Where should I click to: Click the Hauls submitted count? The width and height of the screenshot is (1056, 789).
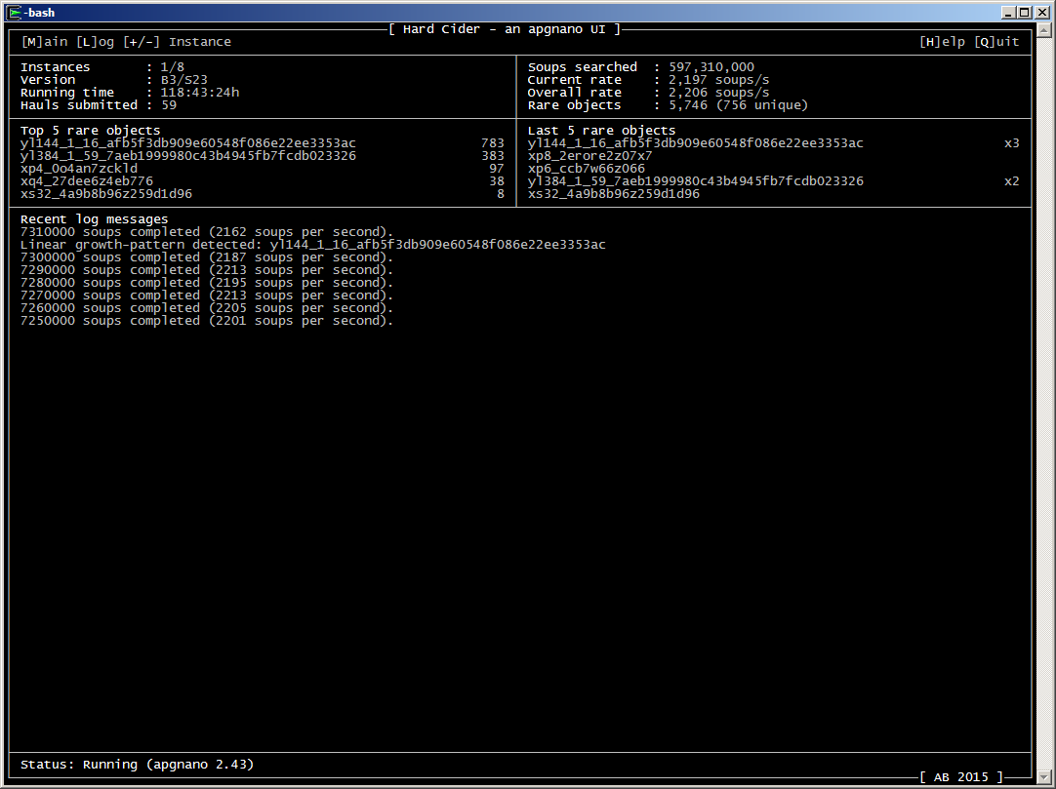[169, 105]
